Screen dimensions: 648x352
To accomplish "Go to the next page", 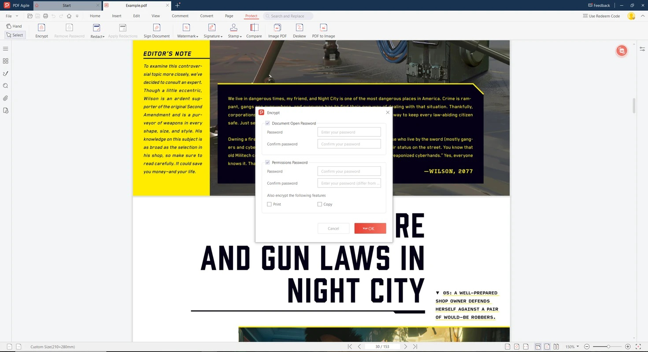I will coord(405,347).
